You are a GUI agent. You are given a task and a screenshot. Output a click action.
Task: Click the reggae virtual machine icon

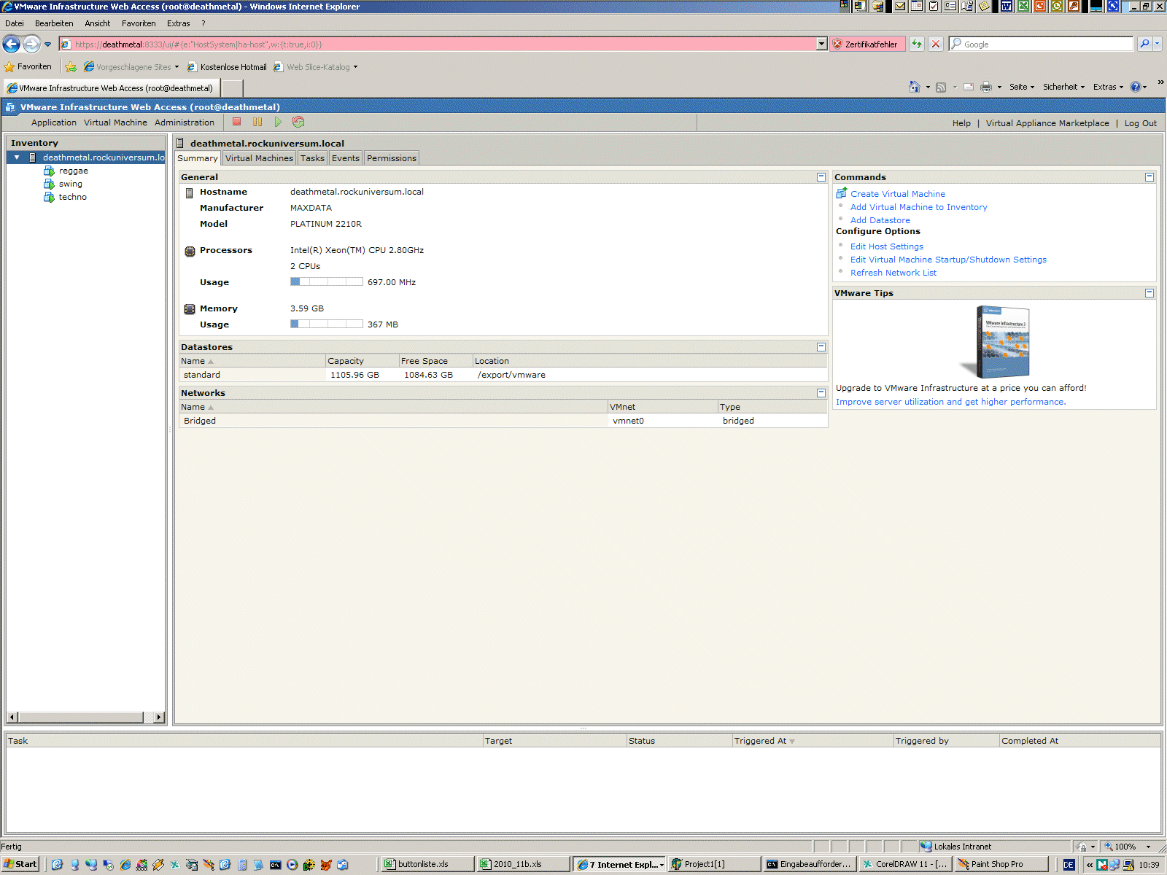[49, 171]
